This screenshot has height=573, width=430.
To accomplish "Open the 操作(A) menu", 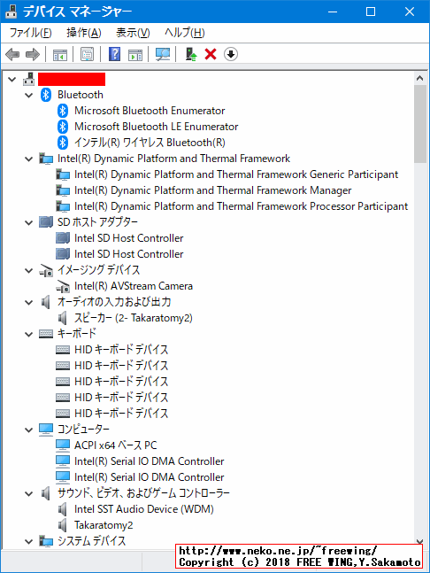I will coord(83,33).
